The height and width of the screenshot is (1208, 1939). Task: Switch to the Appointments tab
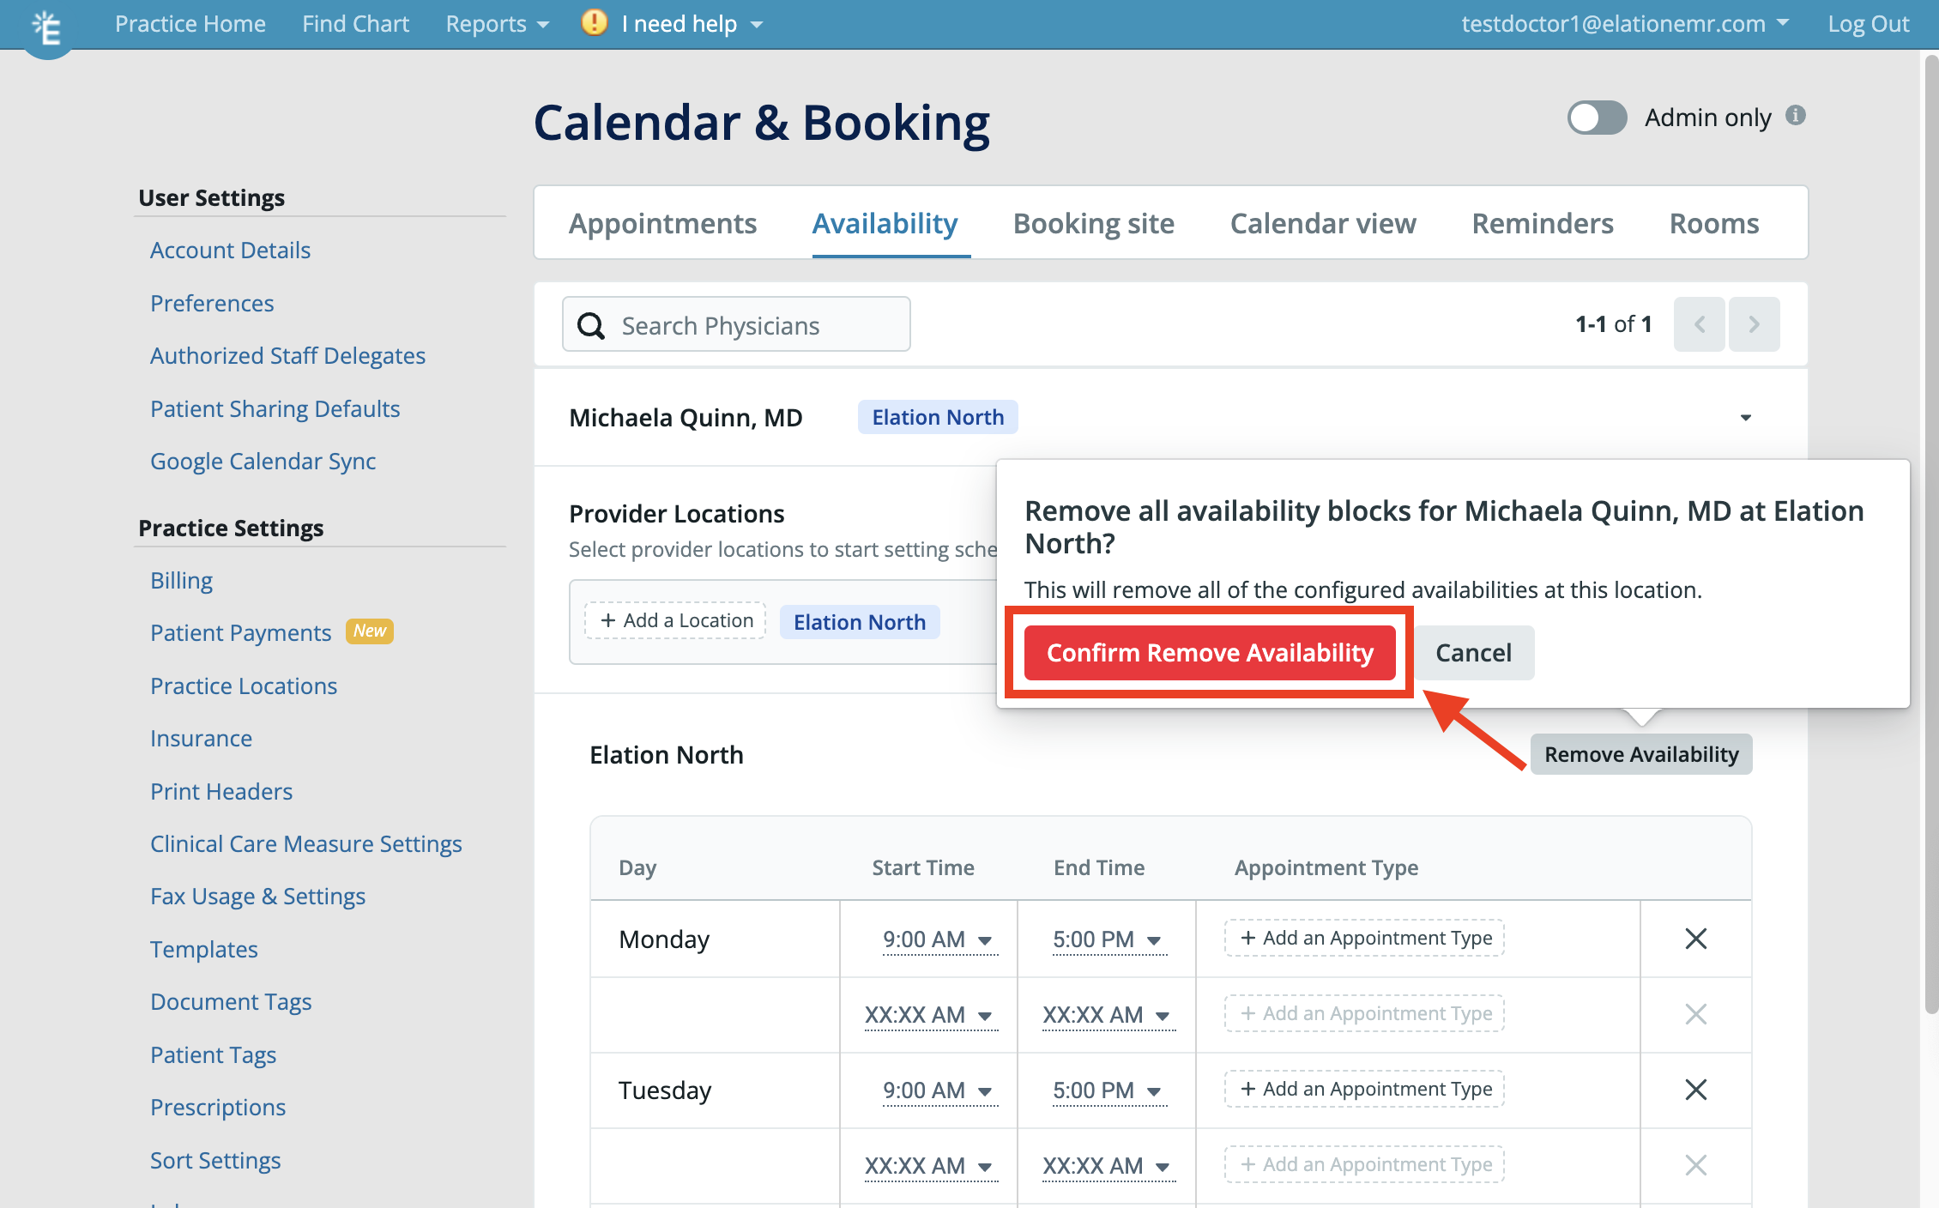(662, 223)
